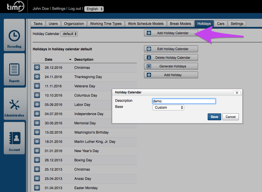This screenshot has width=262, height=192.
Task: Open the Administration tools icon
Action: click(x=14, y=105)
